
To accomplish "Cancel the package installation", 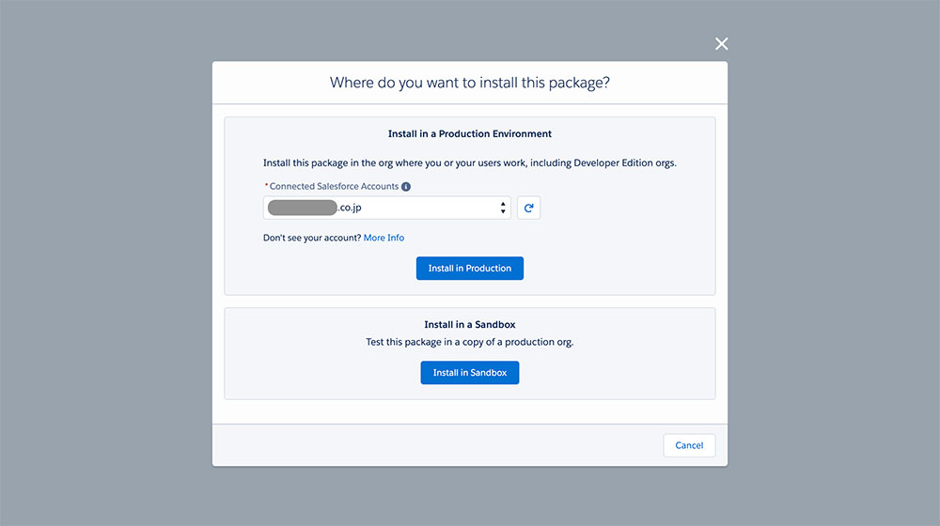I will point(689,445).
